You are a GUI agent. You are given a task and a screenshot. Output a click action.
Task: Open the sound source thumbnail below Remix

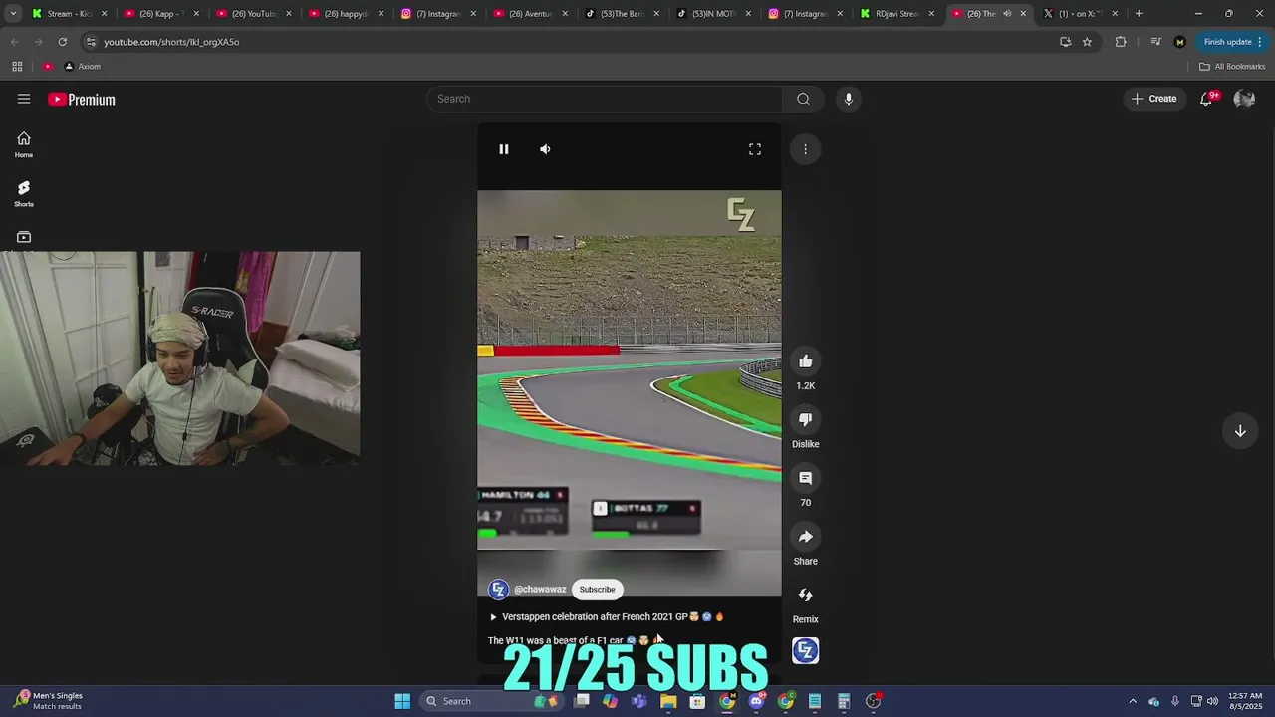pyautogui.click(x=805, y=651)
